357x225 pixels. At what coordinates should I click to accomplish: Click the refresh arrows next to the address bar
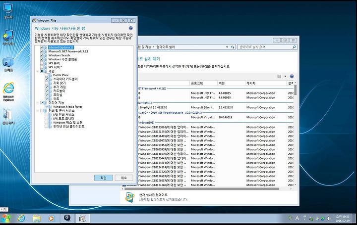coord(233,47)
